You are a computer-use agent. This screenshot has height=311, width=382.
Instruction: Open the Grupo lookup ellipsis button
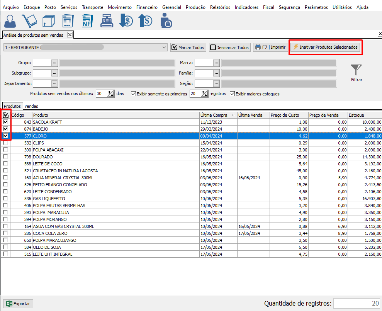(x=54, y=63)
